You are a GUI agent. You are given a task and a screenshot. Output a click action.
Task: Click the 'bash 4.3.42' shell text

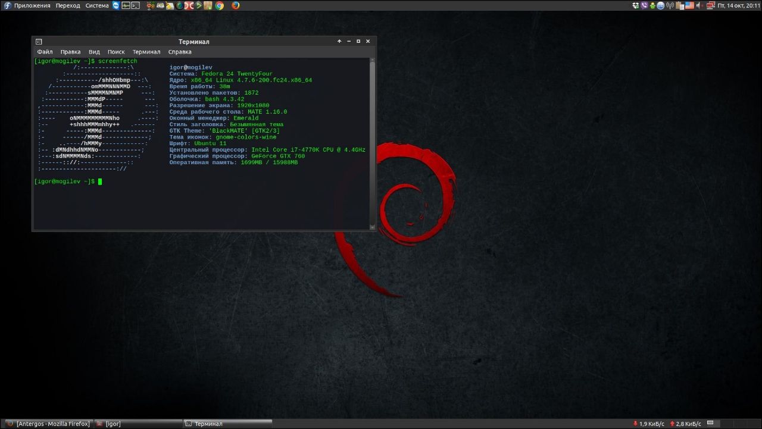coord(224,99)
